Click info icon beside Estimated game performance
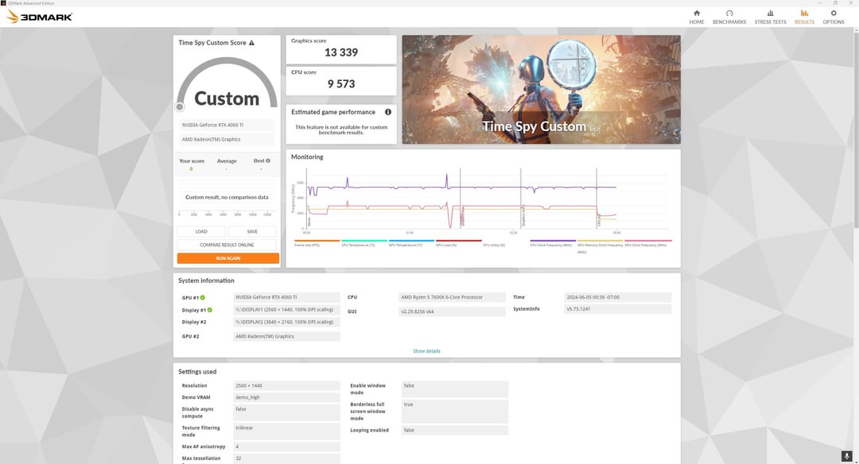This screenshot has width=859, height=464. coord(388,112)
